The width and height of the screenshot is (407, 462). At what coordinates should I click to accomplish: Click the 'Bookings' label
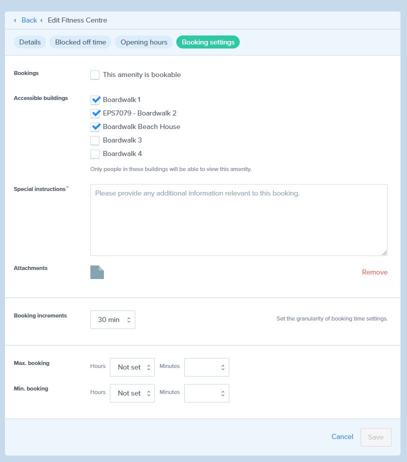pos(26,73)
